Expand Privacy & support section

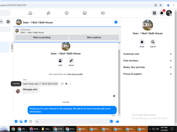coord(147,74)
